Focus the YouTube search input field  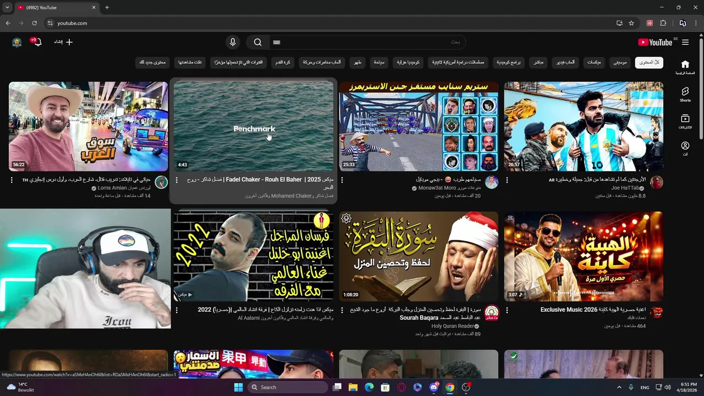click(x=366, y=42)
